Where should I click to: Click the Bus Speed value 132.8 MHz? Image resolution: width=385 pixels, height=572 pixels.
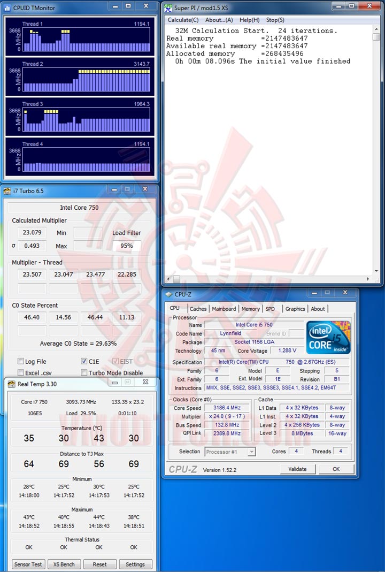click(227, 425)
